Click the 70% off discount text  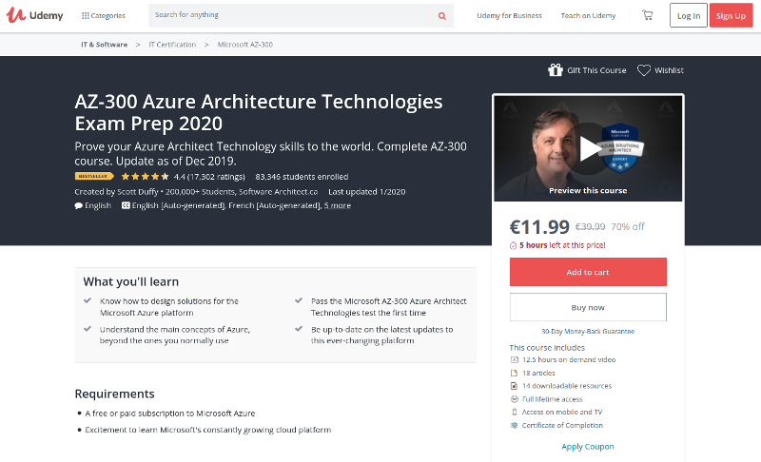(628, 226)
